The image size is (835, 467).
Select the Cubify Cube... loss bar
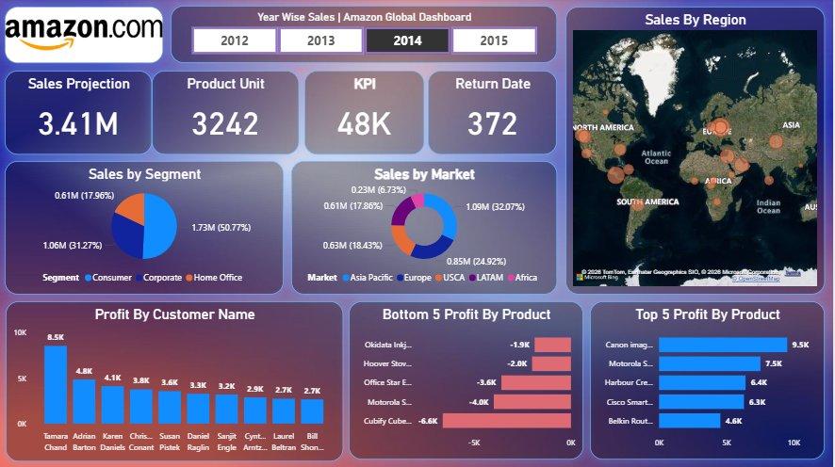point(507,421)
